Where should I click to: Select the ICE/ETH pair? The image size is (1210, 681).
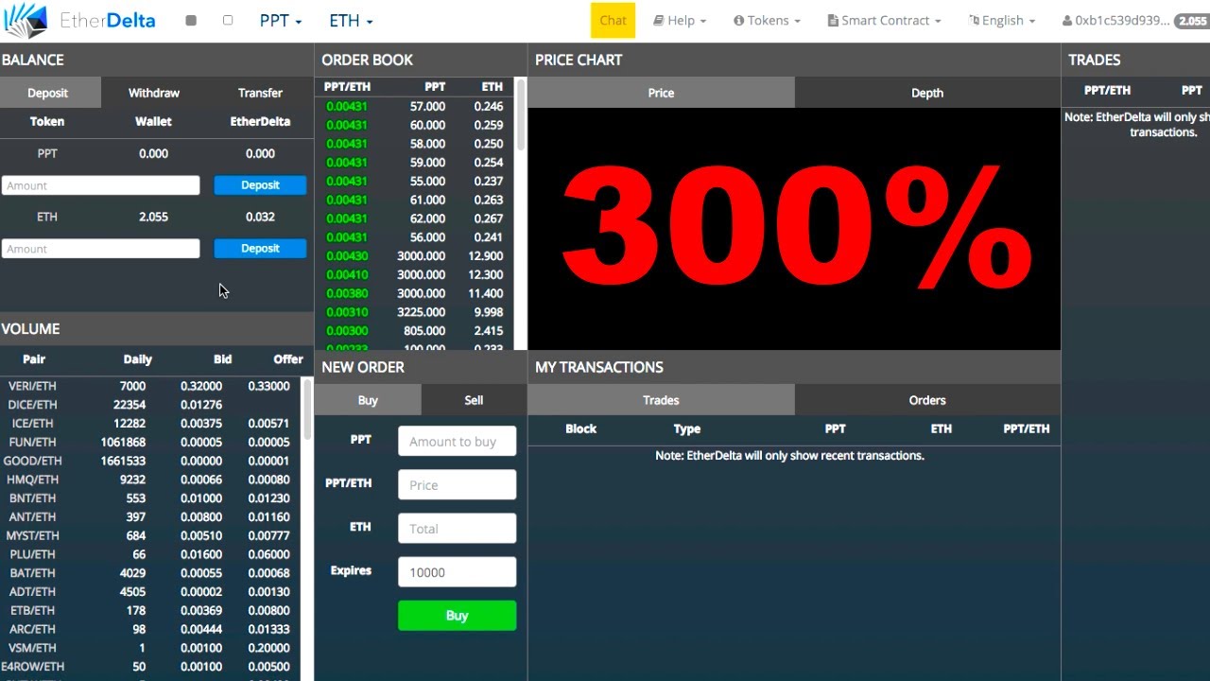pyautogui.click(x=150, y=424)
